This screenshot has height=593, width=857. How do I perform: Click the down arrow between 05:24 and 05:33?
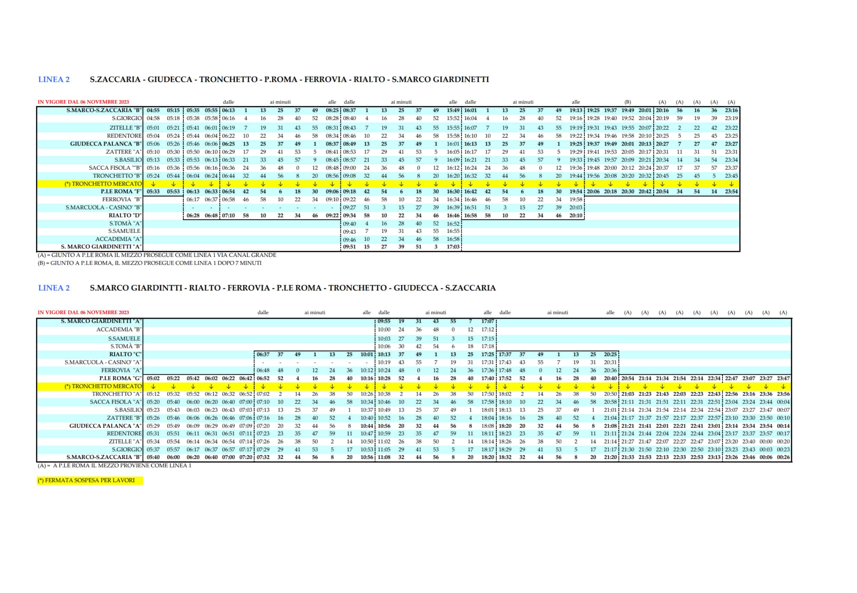153,184
